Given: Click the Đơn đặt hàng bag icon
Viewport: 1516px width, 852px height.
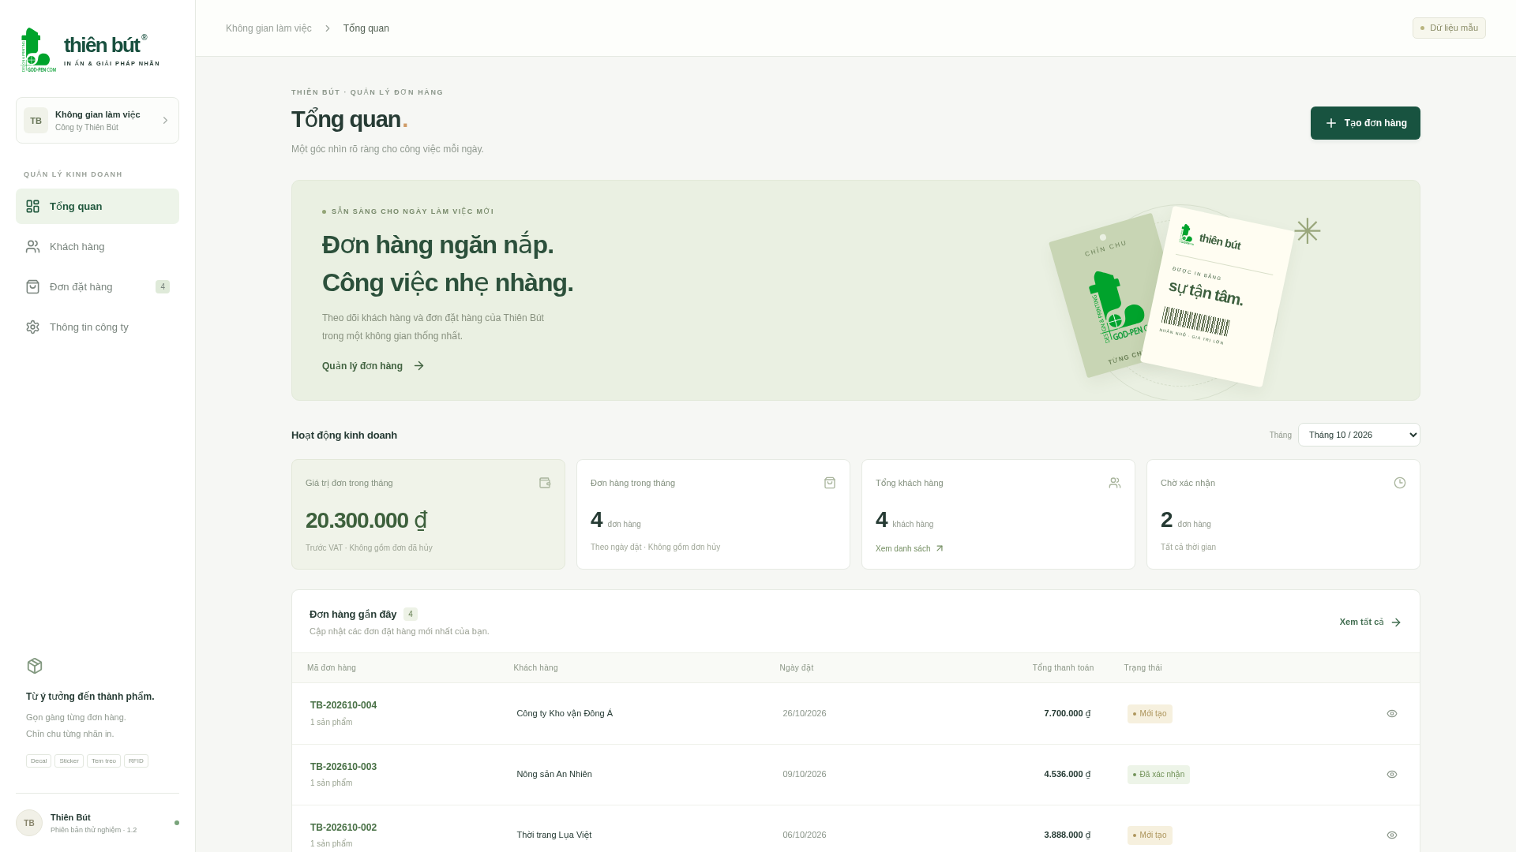Looking at the screenshot, I should click(x=32, y=287).
